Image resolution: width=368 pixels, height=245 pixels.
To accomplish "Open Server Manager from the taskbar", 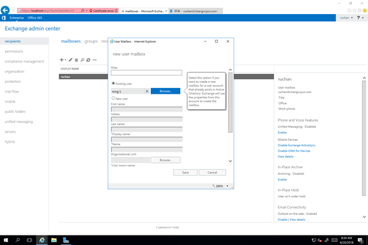I will click(66, 240).
